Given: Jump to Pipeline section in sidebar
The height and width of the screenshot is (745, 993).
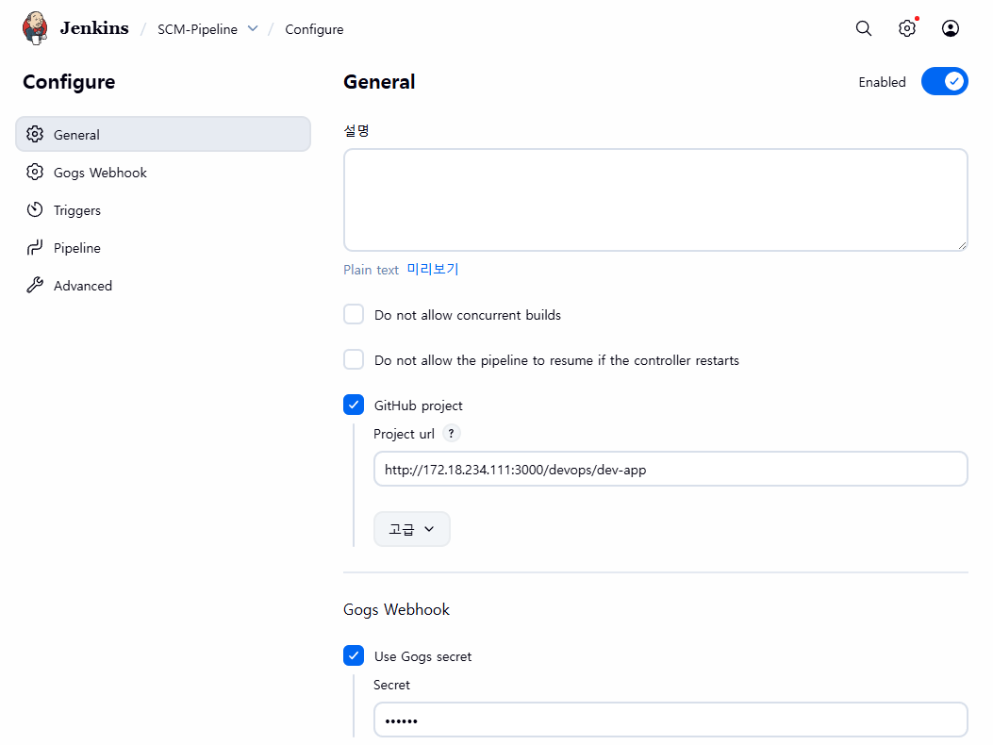Looking at the screenshot, I should pos(163,248).
